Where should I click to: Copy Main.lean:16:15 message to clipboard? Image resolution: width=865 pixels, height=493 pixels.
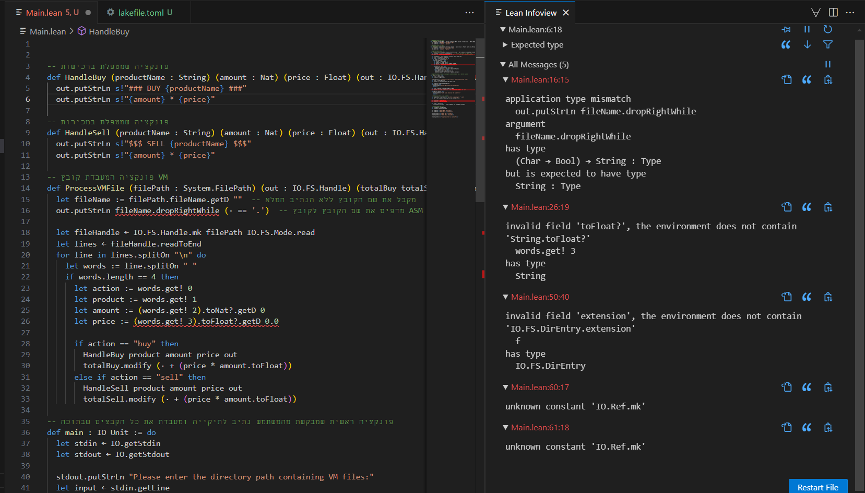pyautogui.click(x=828, y=79)
